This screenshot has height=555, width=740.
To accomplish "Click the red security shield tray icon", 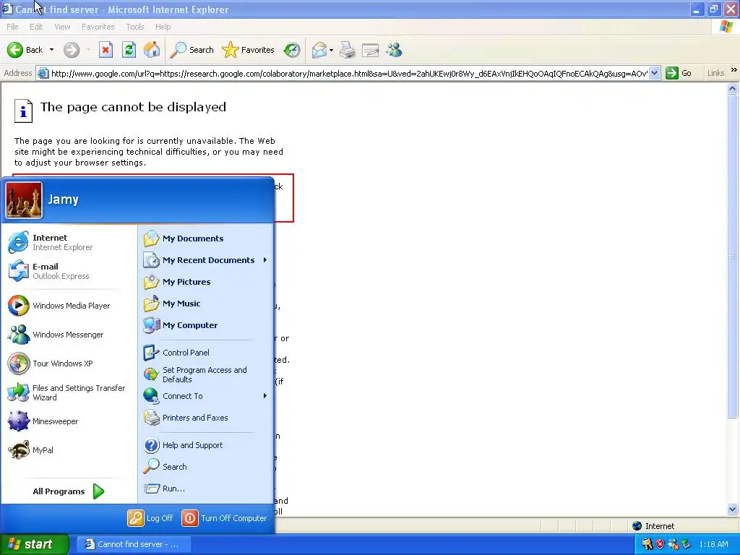I will click(661, 544).
